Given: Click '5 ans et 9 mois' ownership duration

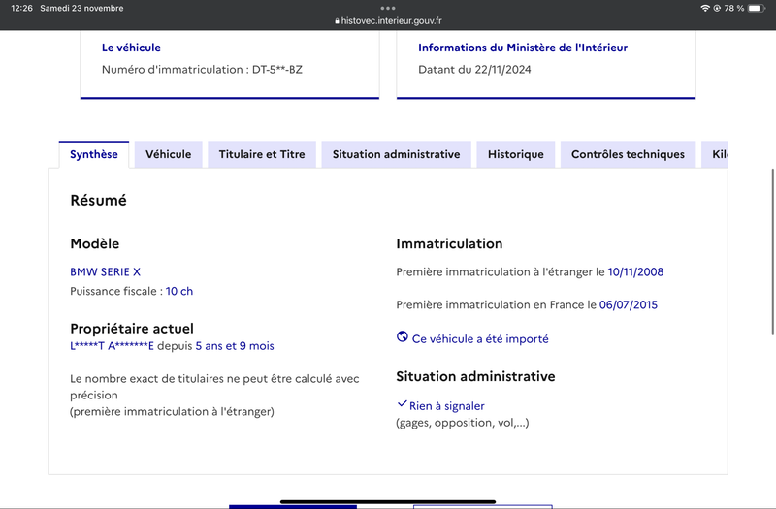Looking at the screenshot, I should (x=235, y=346).
